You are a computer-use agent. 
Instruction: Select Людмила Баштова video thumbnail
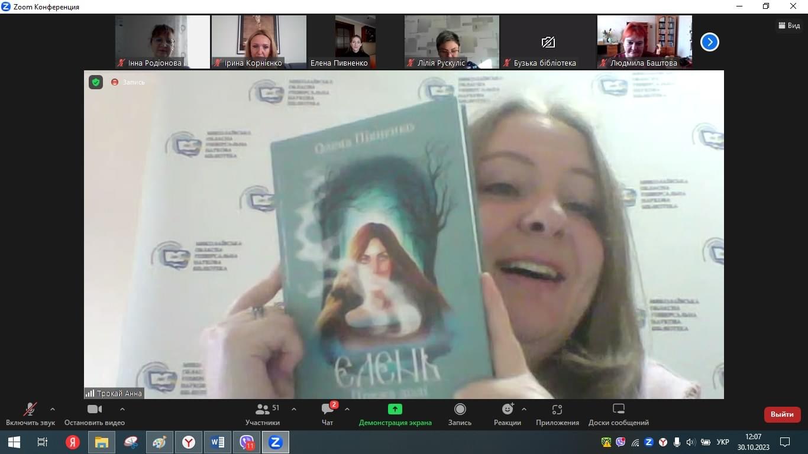tap(645, 42)
